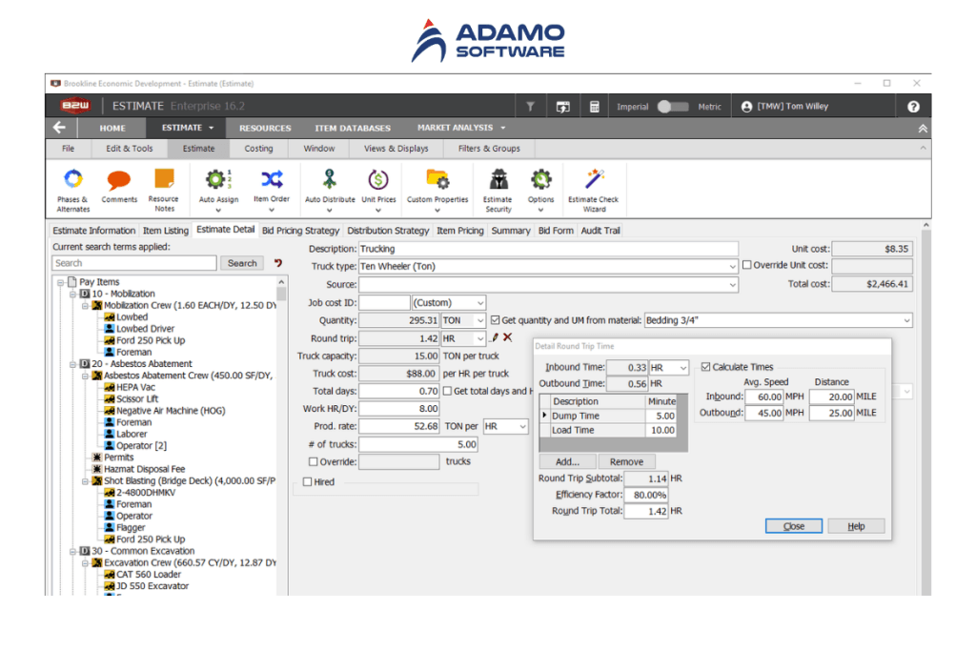Switch to the Bid Pricing Strategy tab
The width and height of the screenshot is (976, 651).
pos(301,230)
